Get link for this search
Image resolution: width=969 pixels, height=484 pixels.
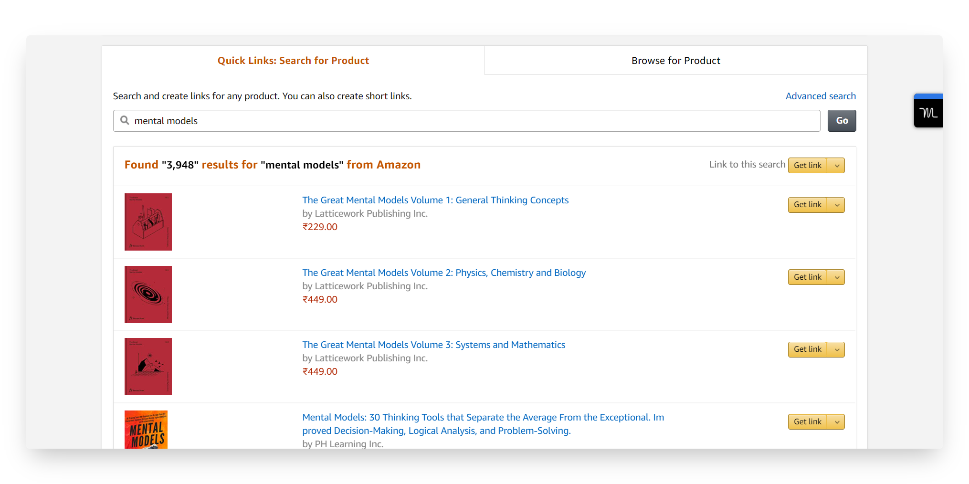[x=807, y=165]
